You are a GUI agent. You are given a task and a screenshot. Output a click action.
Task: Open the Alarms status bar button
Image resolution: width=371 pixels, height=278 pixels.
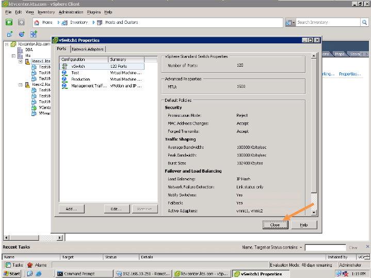[x=37, y=265]
